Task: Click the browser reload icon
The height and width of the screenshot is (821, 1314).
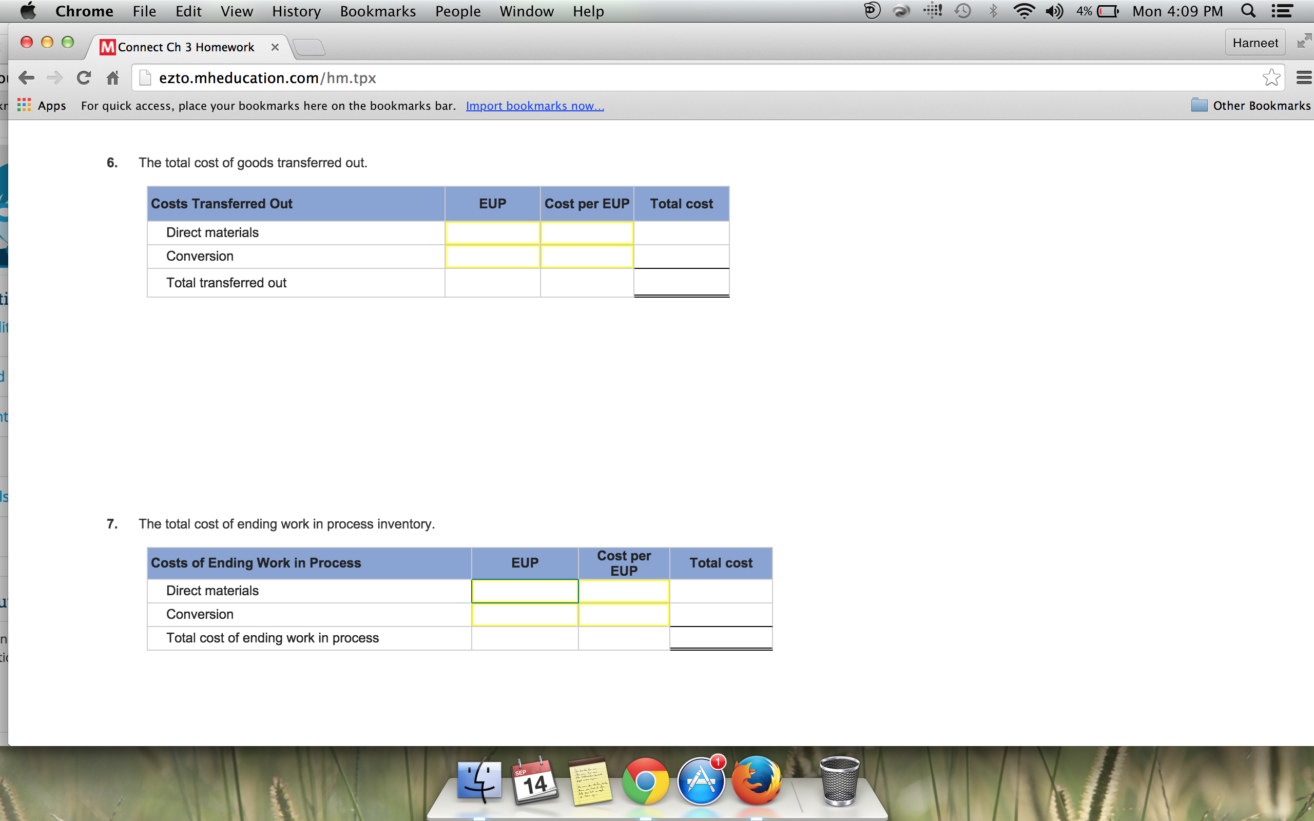Action: pos(84,78)
